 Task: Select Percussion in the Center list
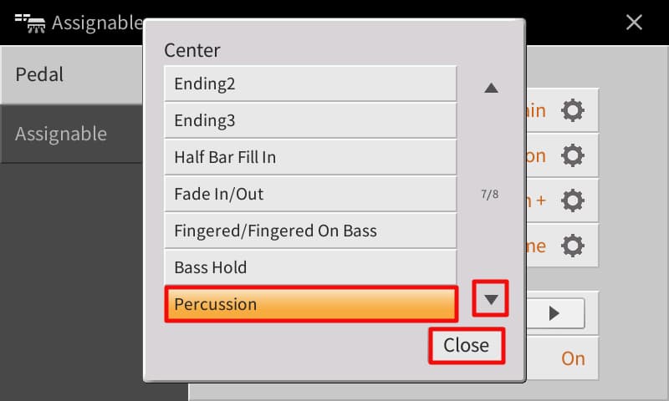click(311, 304)
